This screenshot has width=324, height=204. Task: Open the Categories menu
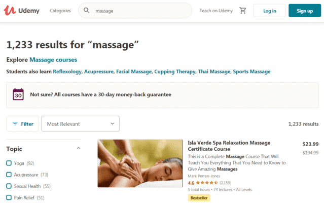[60, 11]
